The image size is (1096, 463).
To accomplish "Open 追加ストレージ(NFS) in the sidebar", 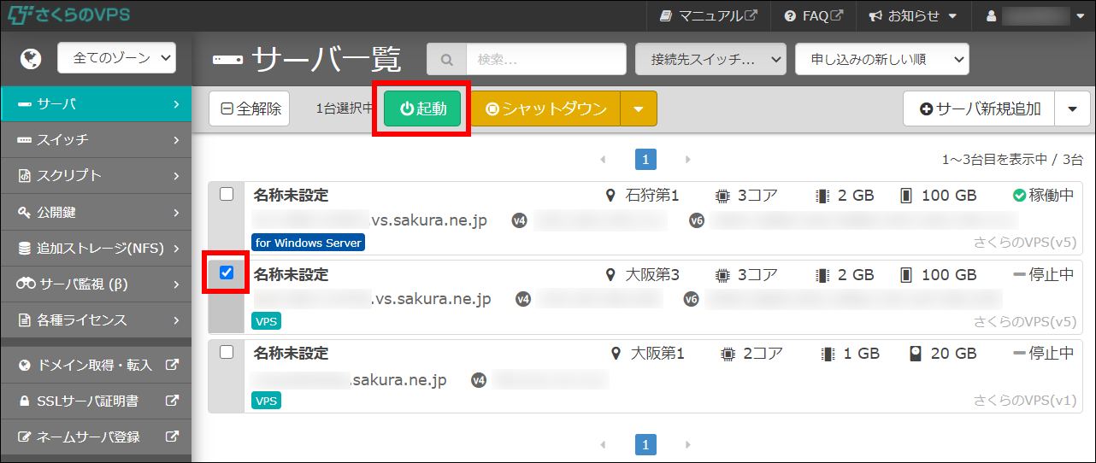I will (96, 249).
